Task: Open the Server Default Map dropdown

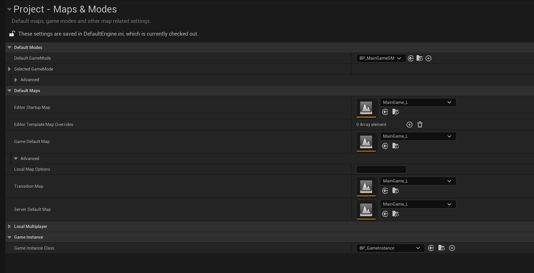Action: point(418,204)
